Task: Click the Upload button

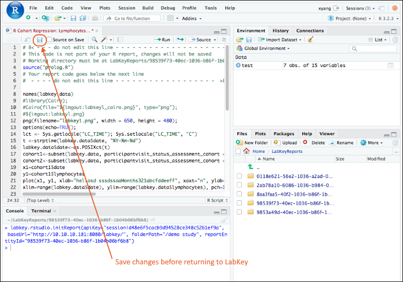Action: pos(285,143)
